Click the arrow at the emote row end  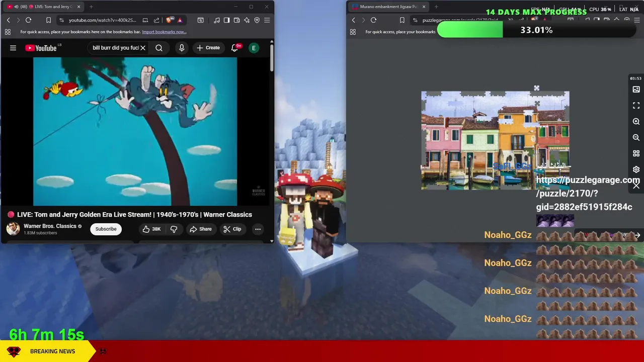[637, 235]
